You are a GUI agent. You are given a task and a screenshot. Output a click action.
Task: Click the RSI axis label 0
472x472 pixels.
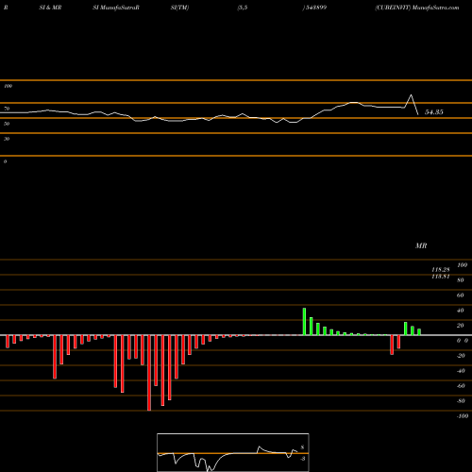(x=5, y=161)
